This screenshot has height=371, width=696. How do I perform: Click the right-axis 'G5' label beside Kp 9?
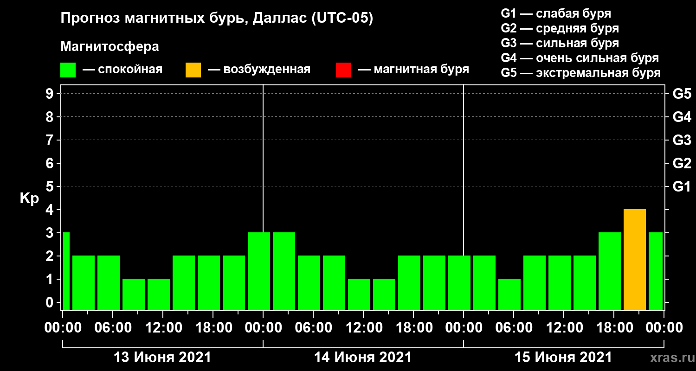click(682, 94)
